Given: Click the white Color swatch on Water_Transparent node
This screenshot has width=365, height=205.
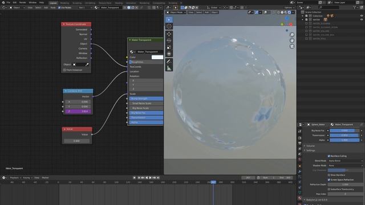Looking at the screenshot, I should point(157,57).
